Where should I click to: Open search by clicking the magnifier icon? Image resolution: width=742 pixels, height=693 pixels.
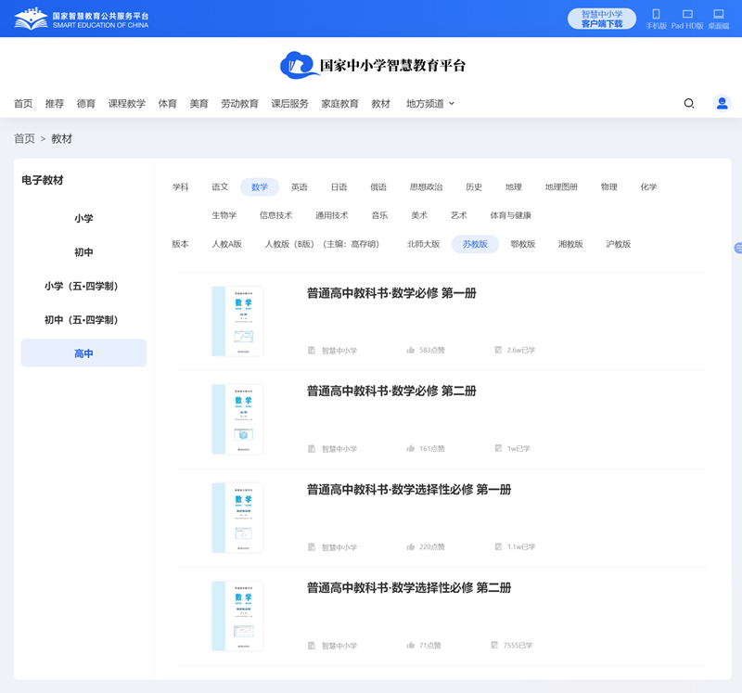point(688,103)
